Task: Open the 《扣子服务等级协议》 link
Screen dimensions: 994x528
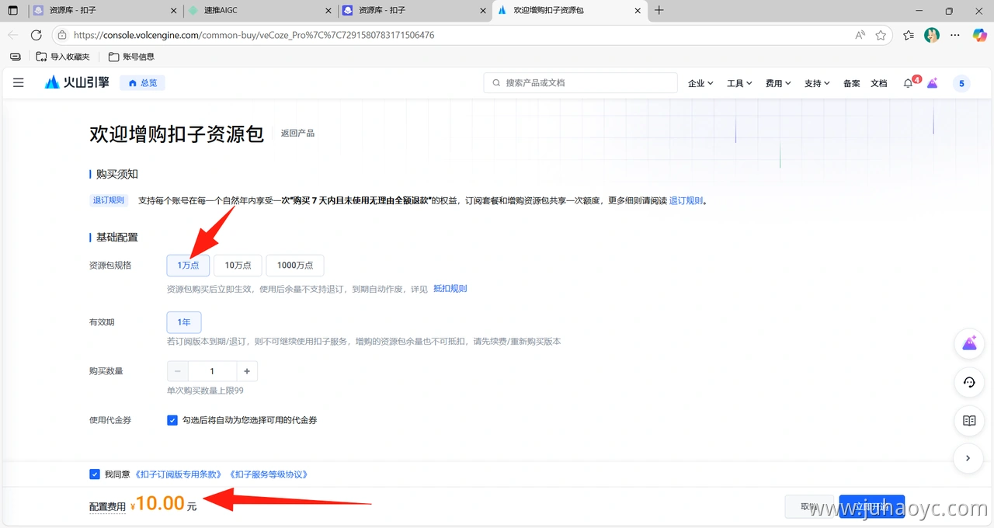Action: click(x=269, y=474)
